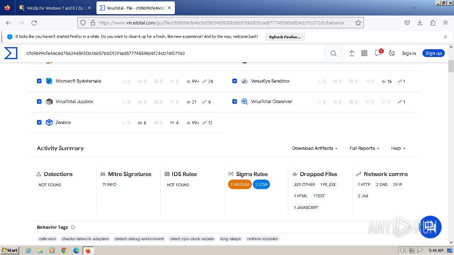The height and width of the screenshot is (255, 454).
Task: Toggle dark mode moon icon
Action: [392, 53]
